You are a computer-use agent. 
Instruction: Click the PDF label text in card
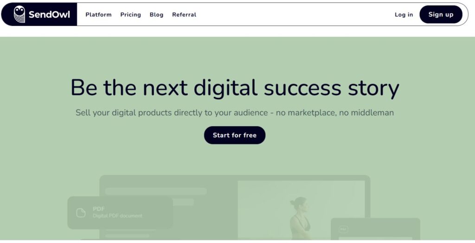[98, 209]
